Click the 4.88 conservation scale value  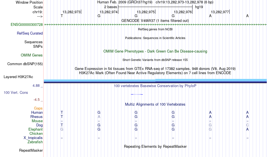[x=36, y=86]
